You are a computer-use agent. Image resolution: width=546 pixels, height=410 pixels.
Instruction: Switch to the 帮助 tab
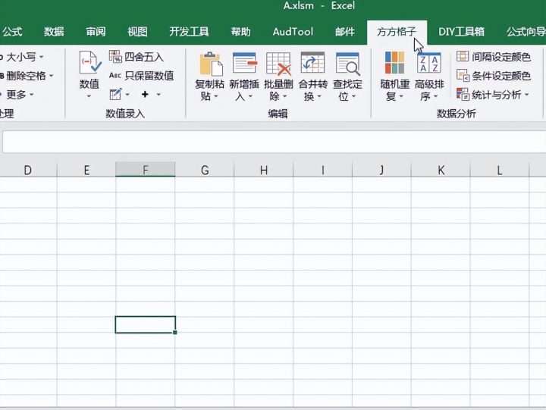click(241, 32)
